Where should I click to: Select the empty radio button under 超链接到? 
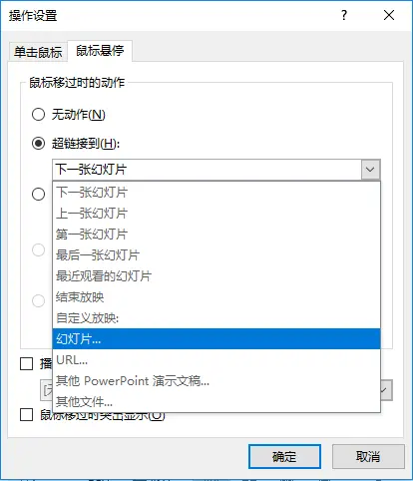(x=38, y=194)
